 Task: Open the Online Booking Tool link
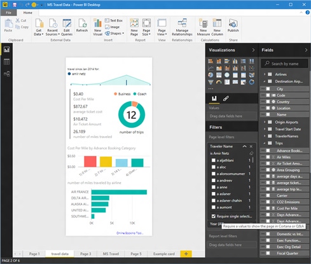[x=130, y=233]
